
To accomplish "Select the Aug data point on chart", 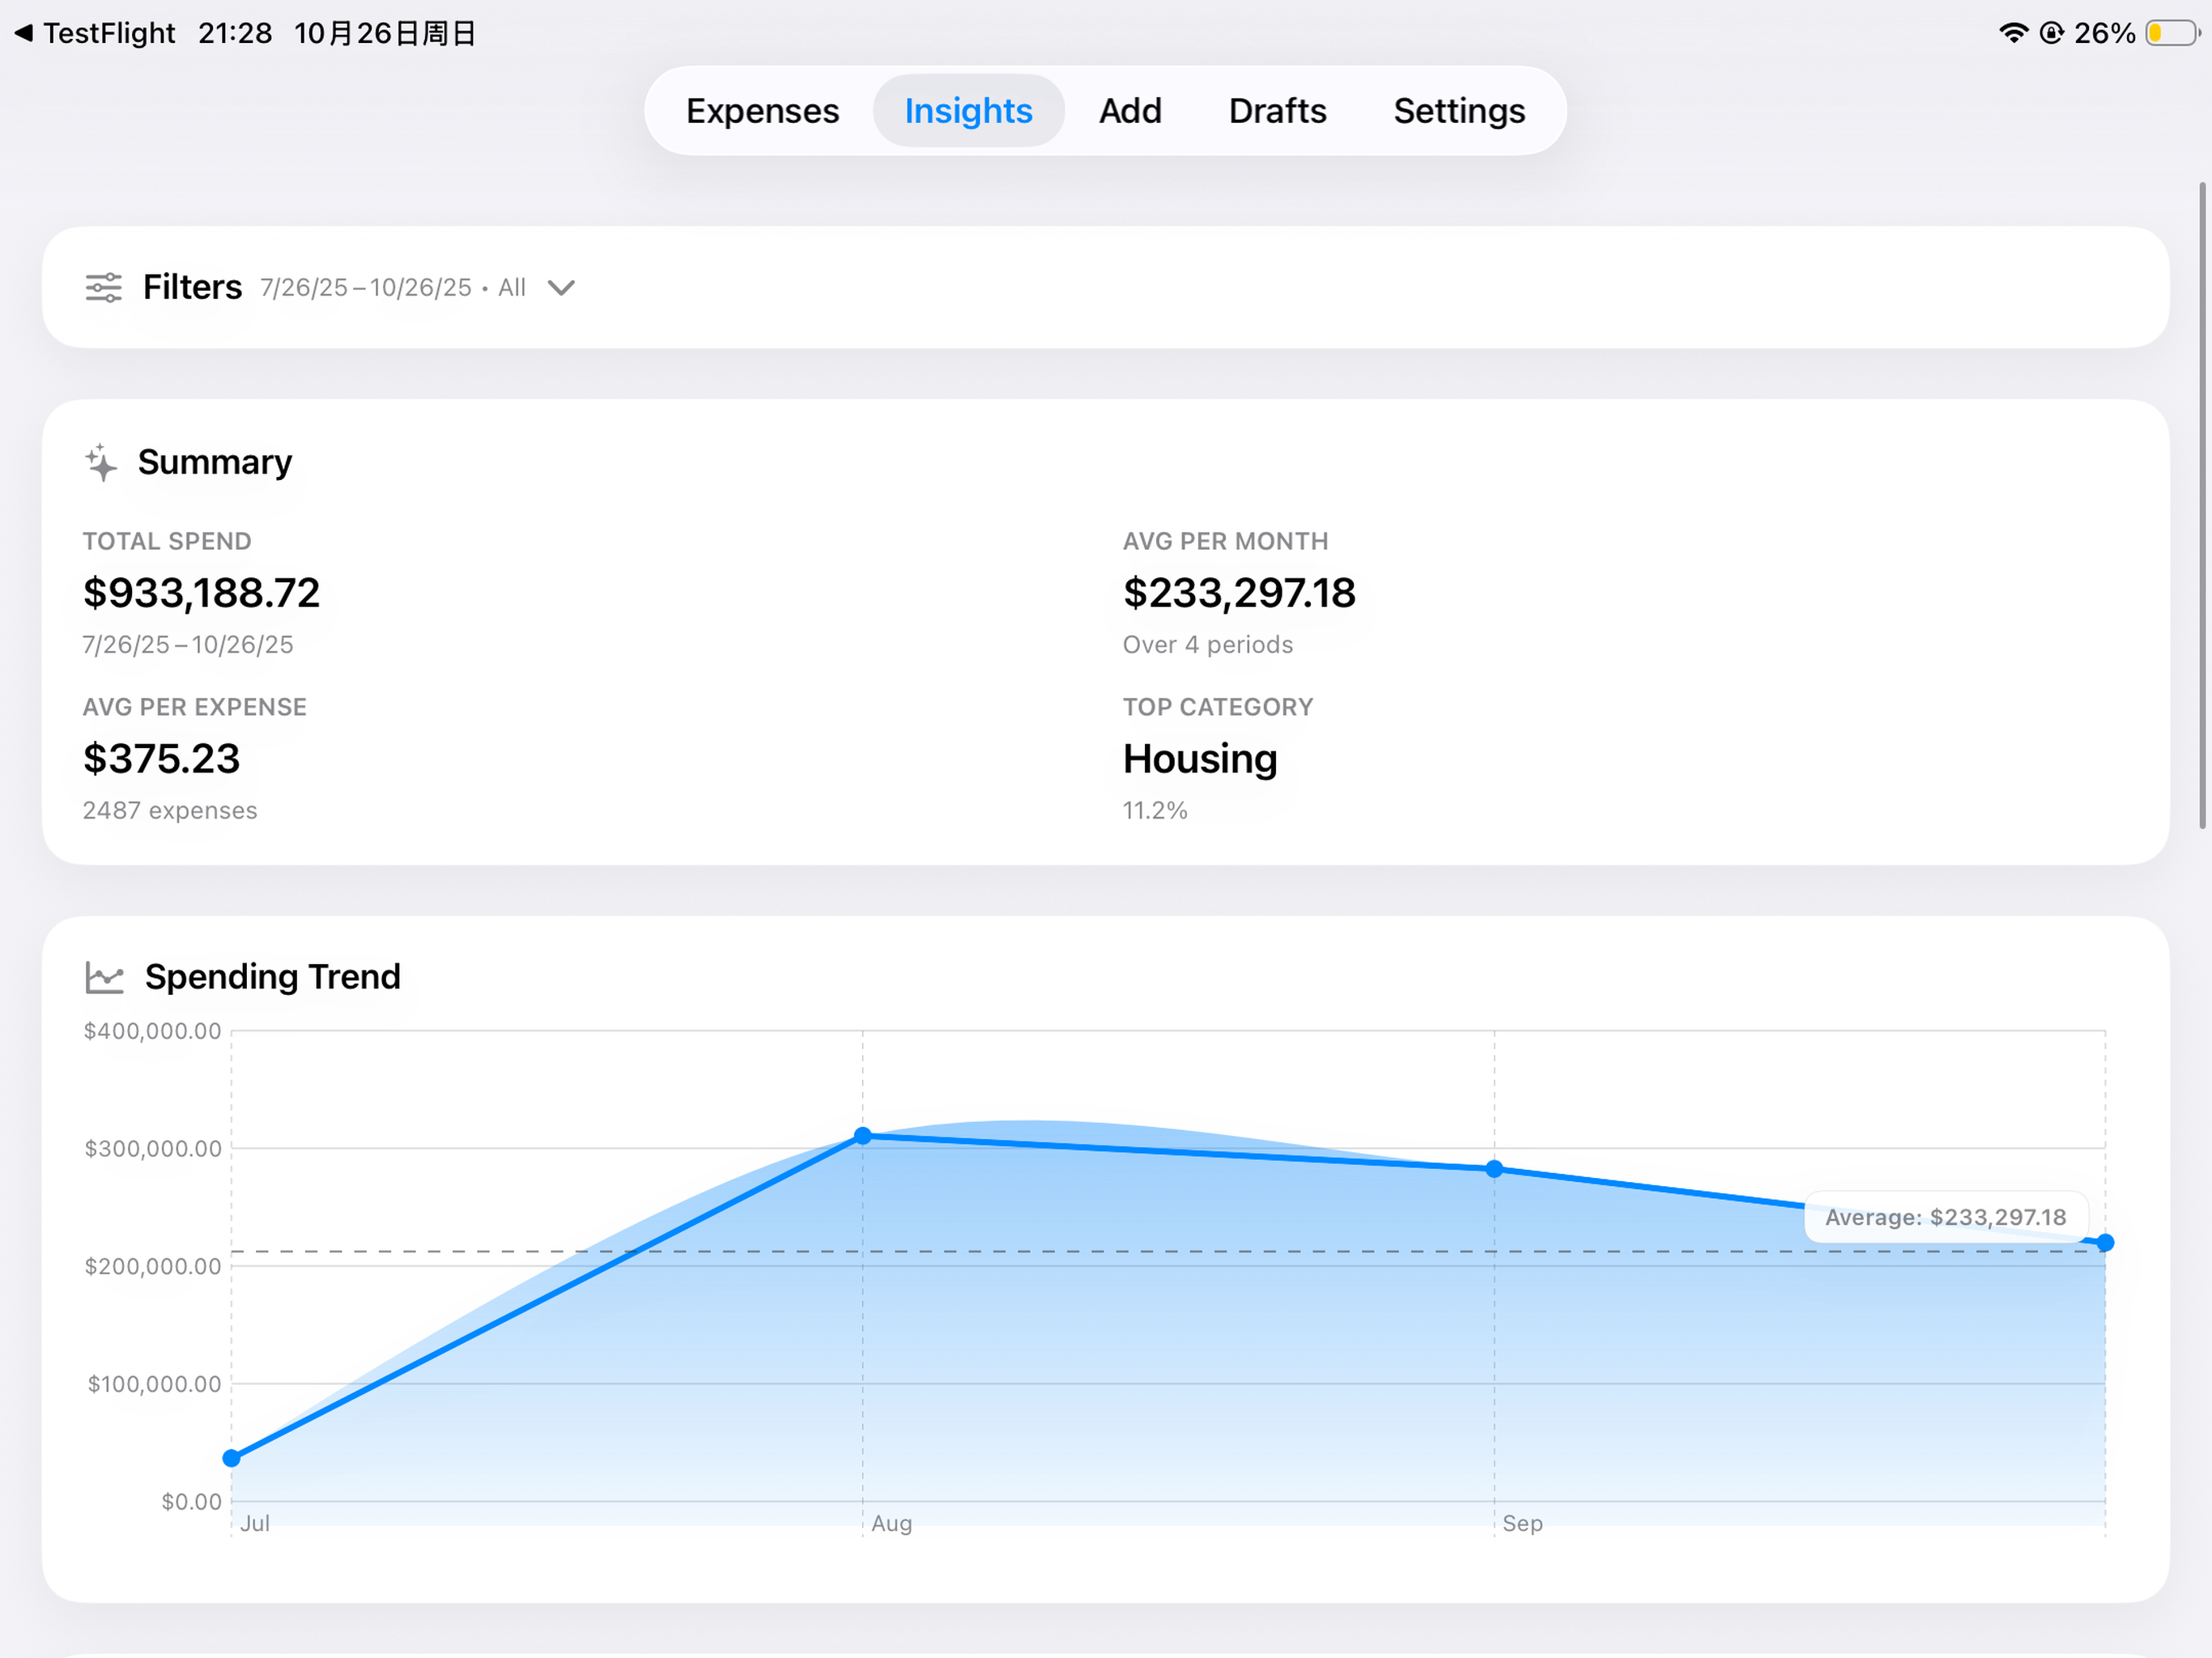I will (x=863, y=1136).
